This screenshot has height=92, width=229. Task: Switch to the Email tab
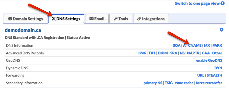click(x=97, y=19)
